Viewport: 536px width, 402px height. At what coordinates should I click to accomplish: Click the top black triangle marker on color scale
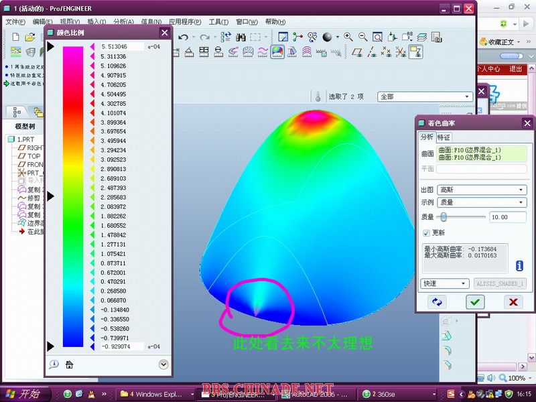click(51, 46)
